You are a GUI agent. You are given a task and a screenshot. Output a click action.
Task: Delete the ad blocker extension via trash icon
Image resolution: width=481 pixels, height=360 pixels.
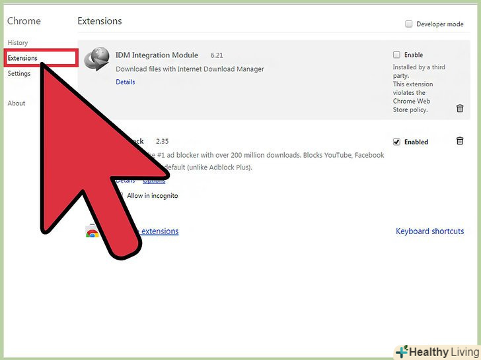pyautogui.click(x=460, y=140)
